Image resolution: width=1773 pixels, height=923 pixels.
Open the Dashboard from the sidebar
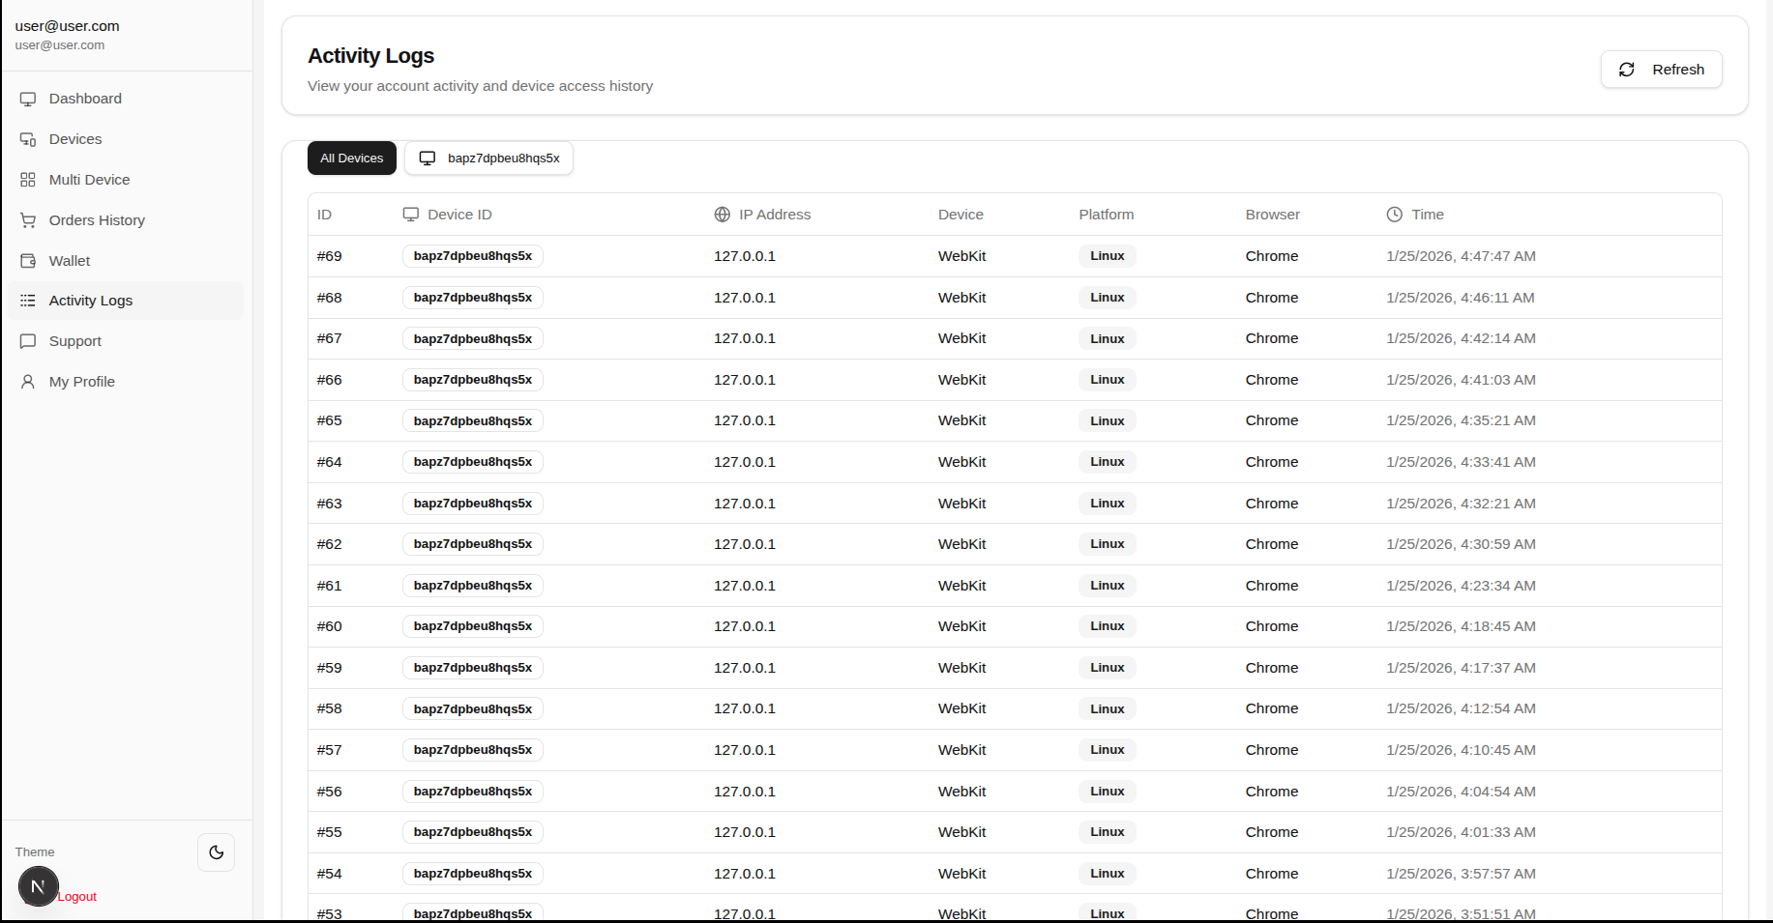84,99
